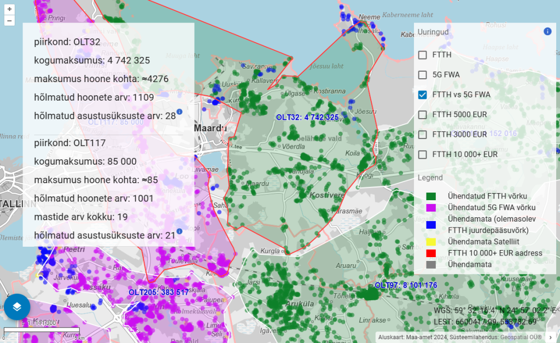Click the magenta Ühendatud 5G FWA swatch
Image resolution: width=560 pixels, height=343 pixels.
(431, 207)
